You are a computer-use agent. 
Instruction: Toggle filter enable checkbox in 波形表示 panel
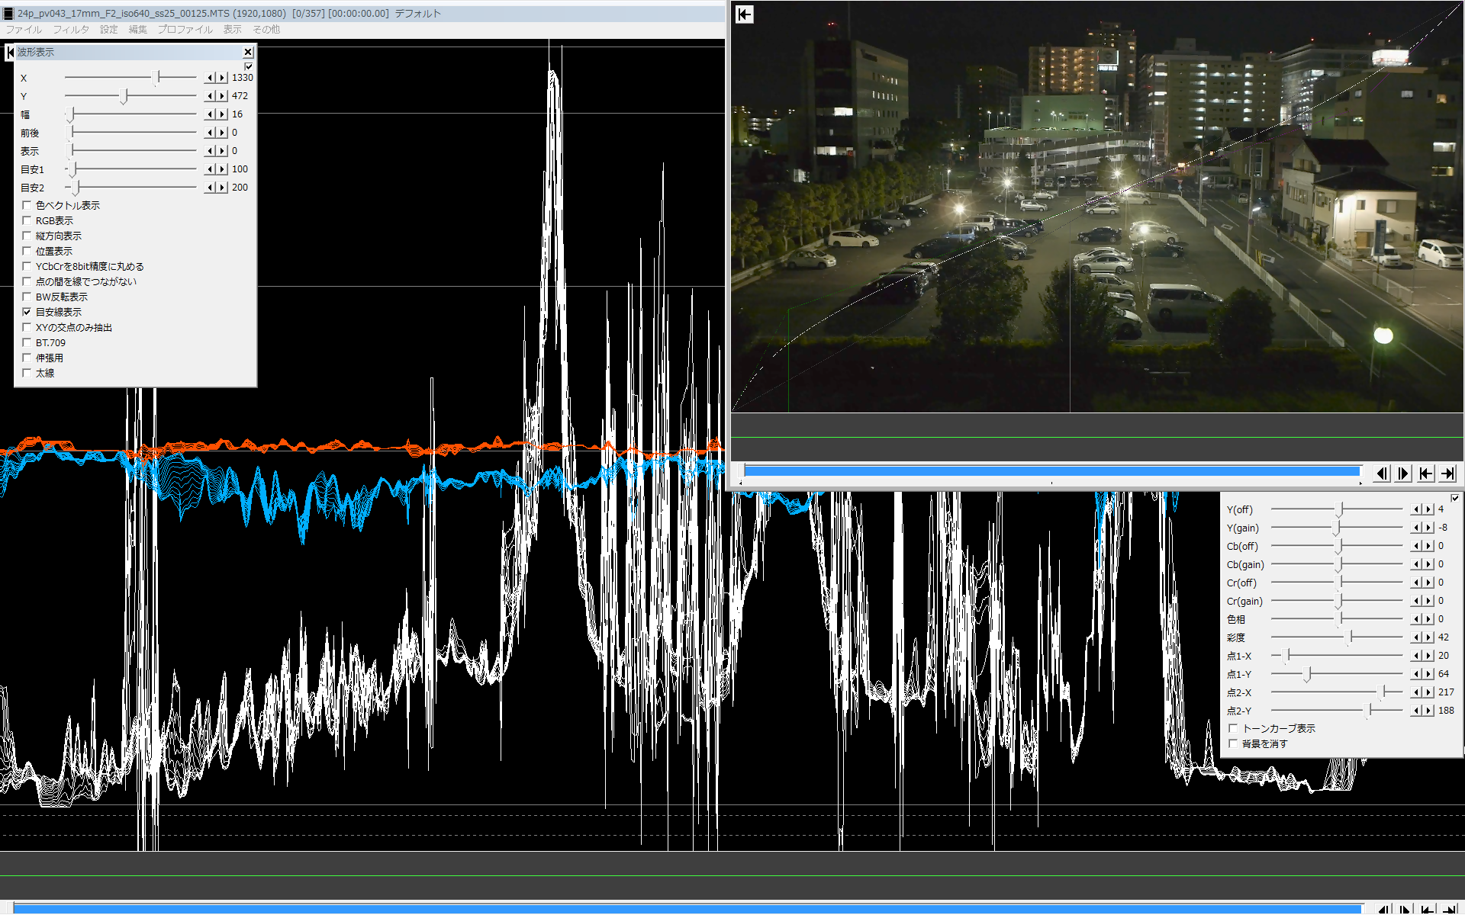point(249,66)
